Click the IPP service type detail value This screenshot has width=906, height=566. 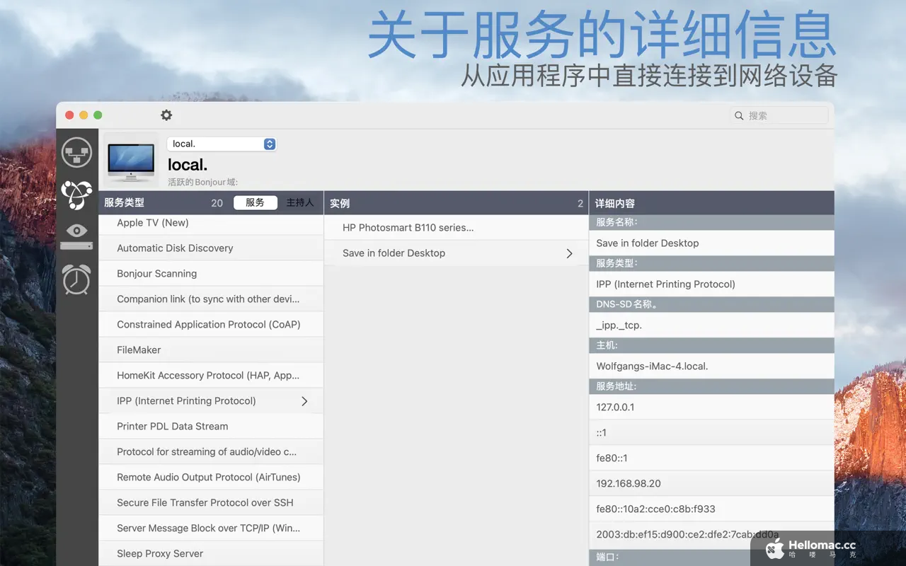click(711, 284)
